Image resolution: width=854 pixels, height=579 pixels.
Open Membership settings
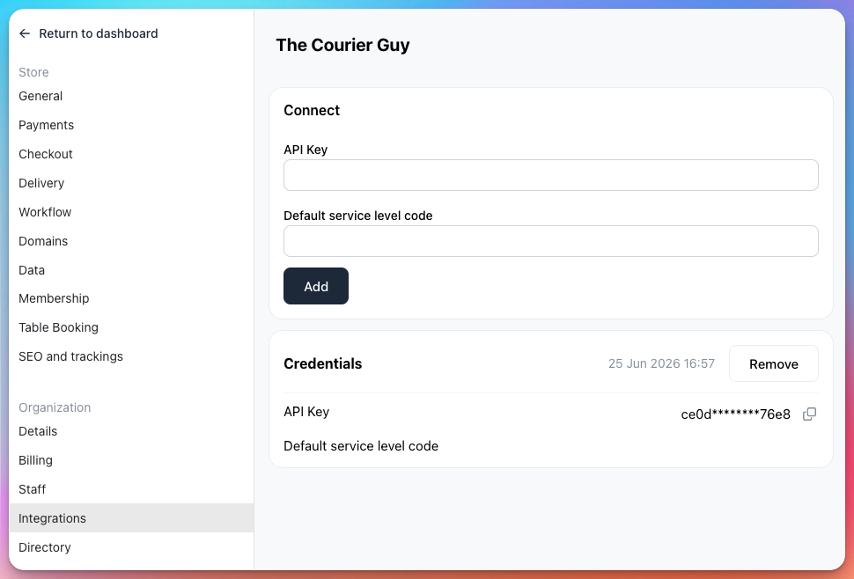[54, 299]
